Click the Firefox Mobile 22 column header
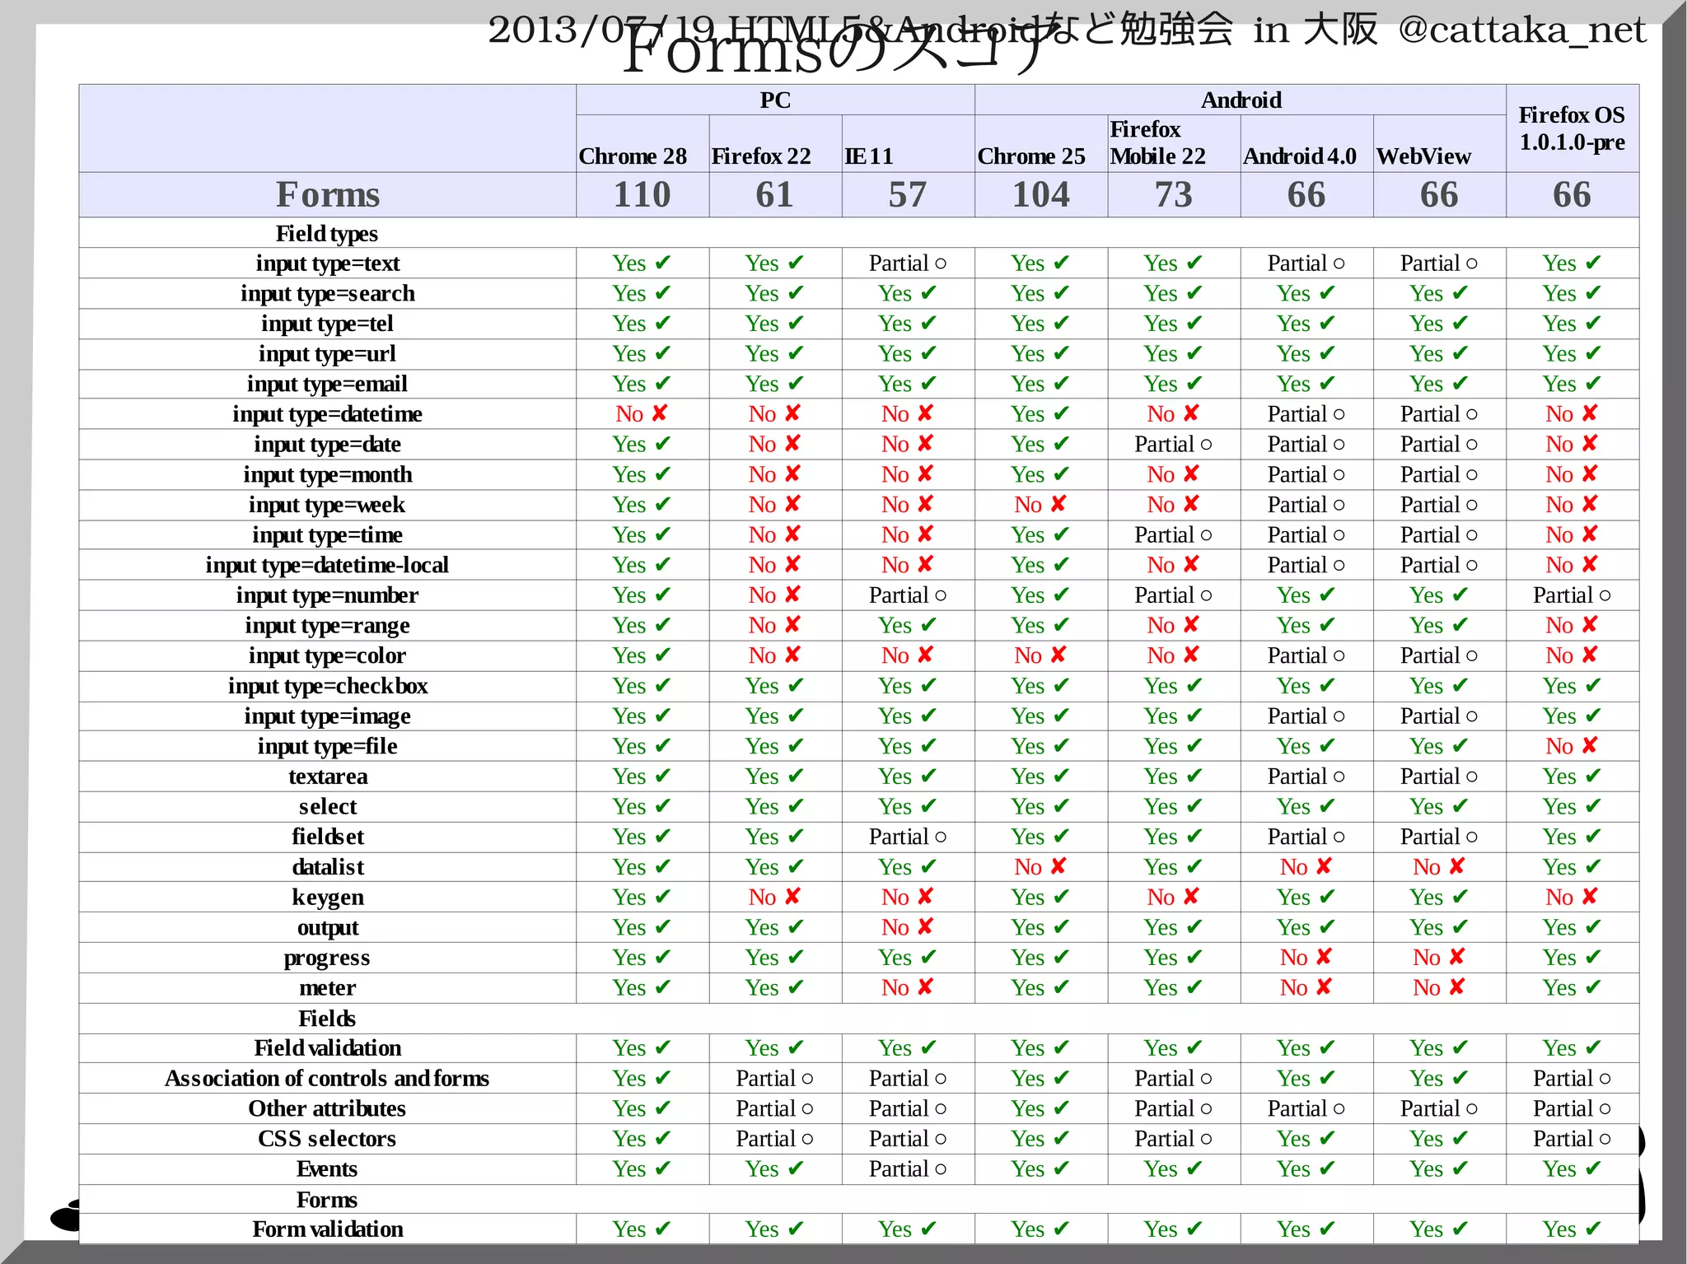Viewport: 1687px width, 1264px height. 1157,142
